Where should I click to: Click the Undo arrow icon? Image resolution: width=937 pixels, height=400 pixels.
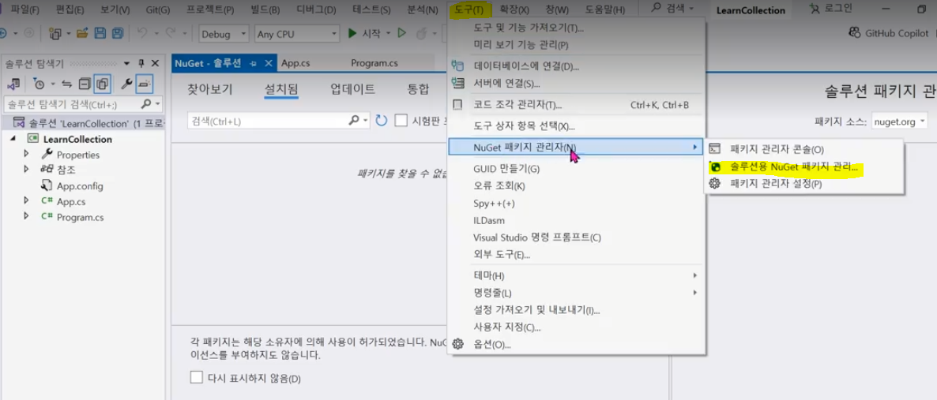point(142,33)
